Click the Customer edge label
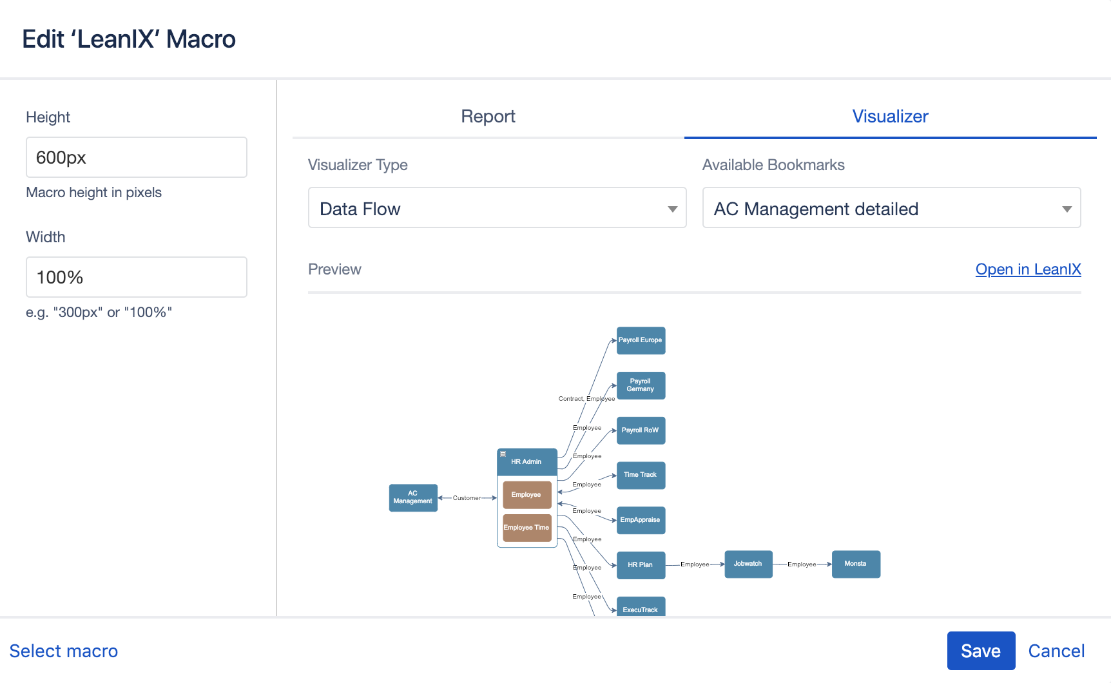This screenshot has height=683, width=1111. [x=467, y=498]
